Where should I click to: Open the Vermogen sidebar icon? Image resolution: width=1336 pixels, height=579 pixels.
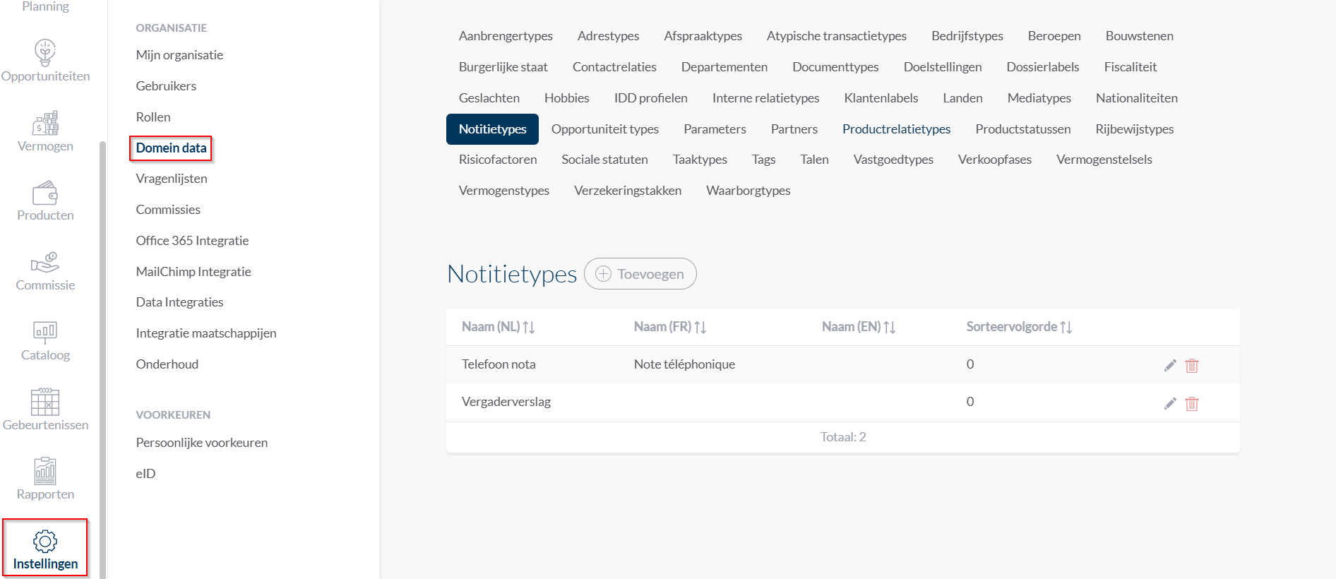coord(45,124)
